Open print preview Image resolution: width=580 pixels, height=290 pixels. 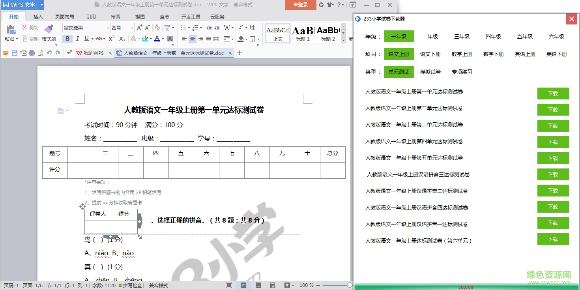point(41,53)
